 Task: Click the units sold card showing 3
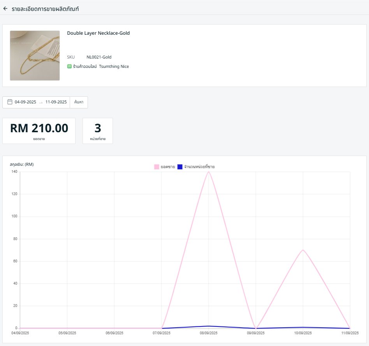[x=98, y=131]
